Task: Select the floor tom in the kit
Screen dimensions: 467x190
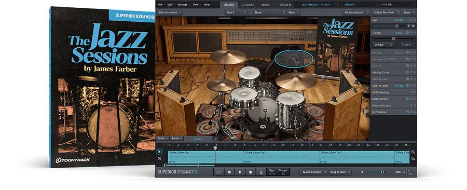Action: [x=291, y=110]
